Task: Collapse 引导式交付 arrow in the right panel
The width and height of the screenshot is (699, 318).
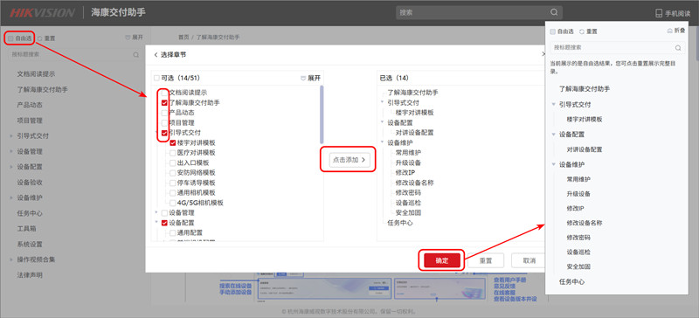Action: point(554,104)
